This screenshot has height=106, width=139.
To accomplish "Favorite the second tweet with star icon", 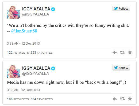I will (x=130, y=99).
